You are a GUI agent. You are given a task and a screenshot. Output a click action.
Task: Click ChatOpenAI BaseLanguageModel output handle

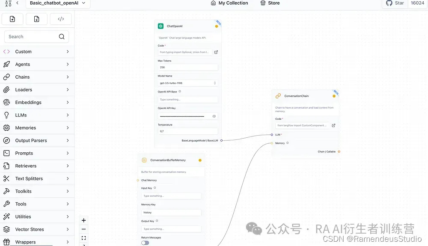[221, 140]
